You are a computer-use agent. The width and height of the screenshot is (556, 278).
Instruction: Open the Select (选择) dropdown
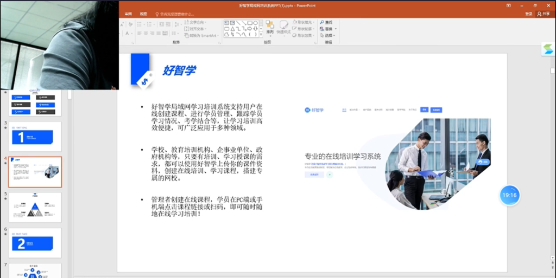point(328,35)
